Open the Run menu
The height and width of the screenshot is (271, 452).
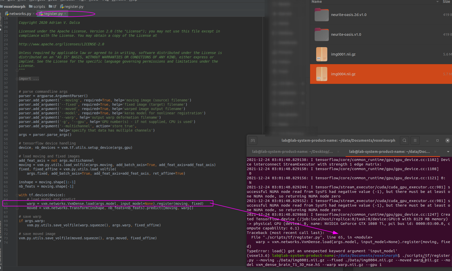[82, 1]
